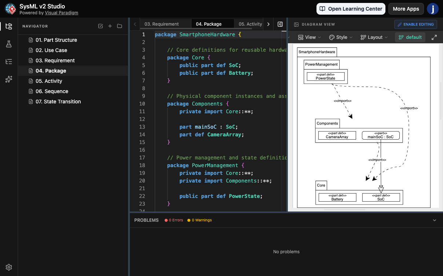Viewport: 443px width, 276px height.
Task: Open the Layout dropdown in Diagram View
Action: [x=374, y=37]
